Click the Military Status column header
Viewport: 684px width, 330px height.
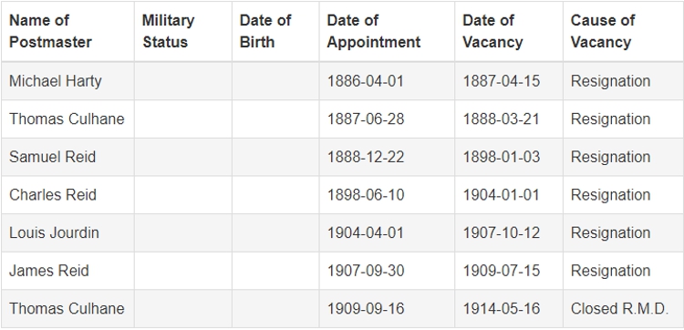[183, 31]
